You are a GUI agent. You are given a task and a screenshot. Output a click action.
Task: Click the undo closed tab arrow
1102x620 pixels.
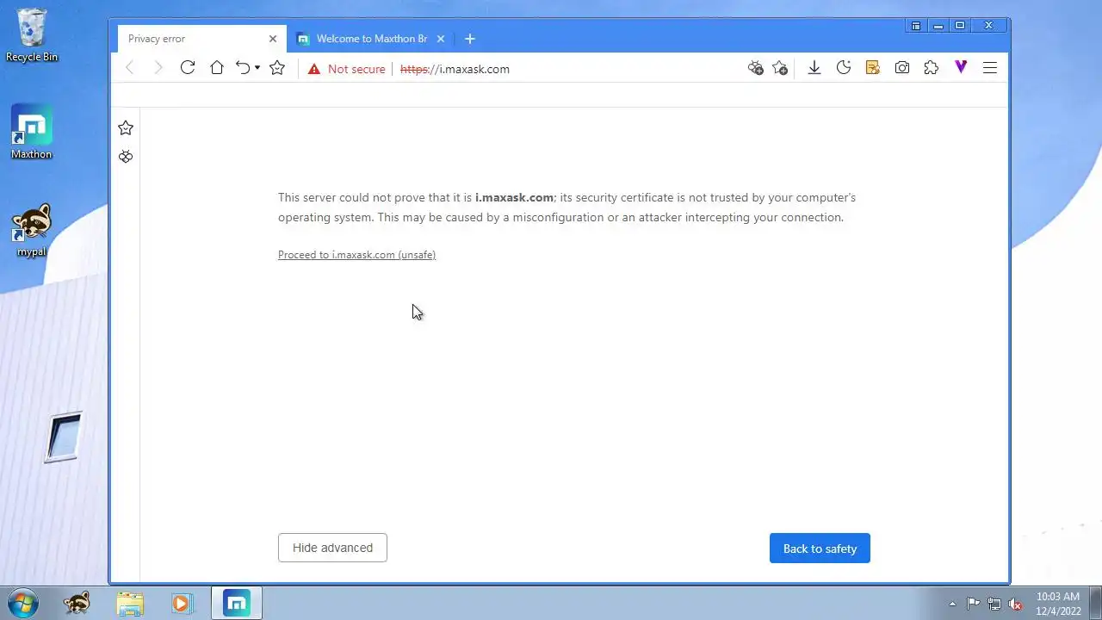[243, 67]
